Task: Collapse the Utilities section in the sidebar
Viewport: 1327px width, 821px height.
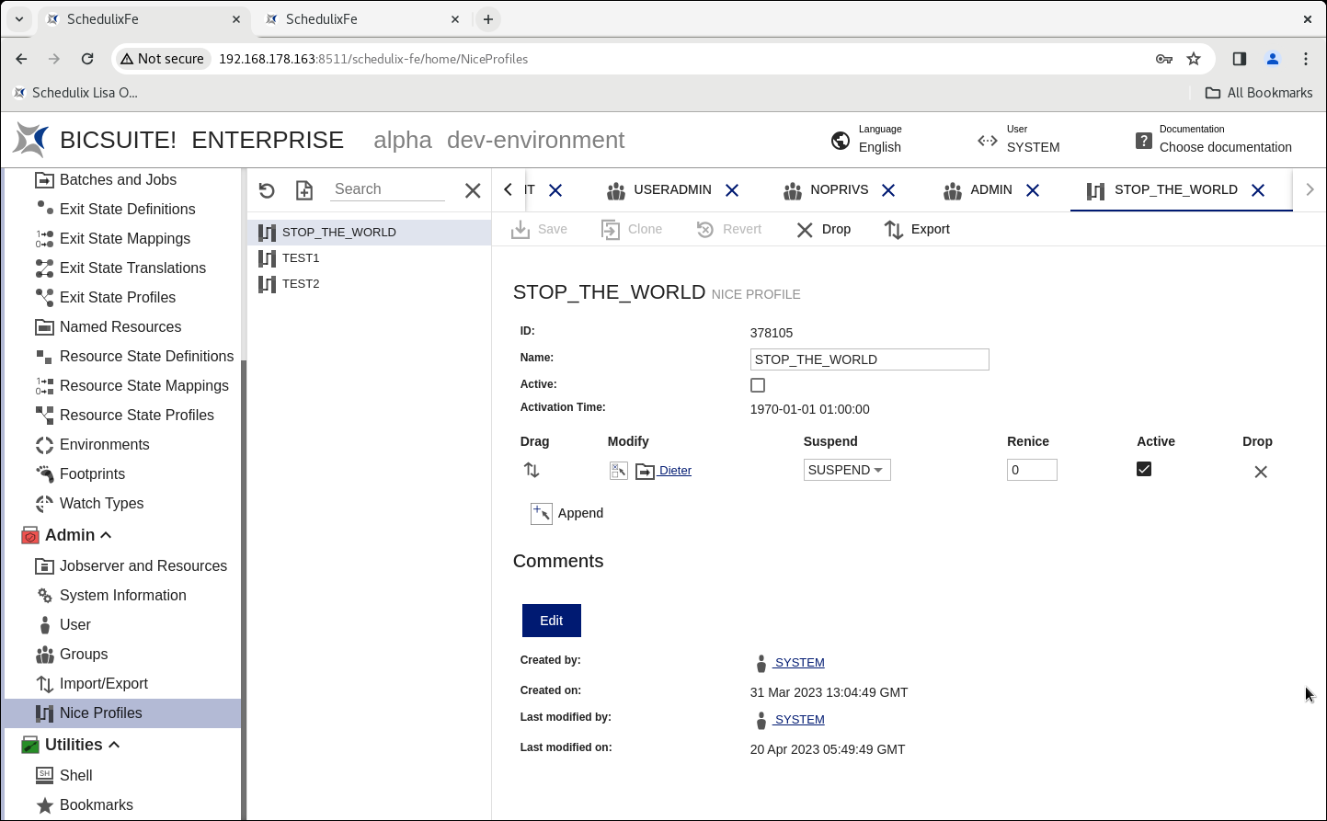Action: coord(114,745)
